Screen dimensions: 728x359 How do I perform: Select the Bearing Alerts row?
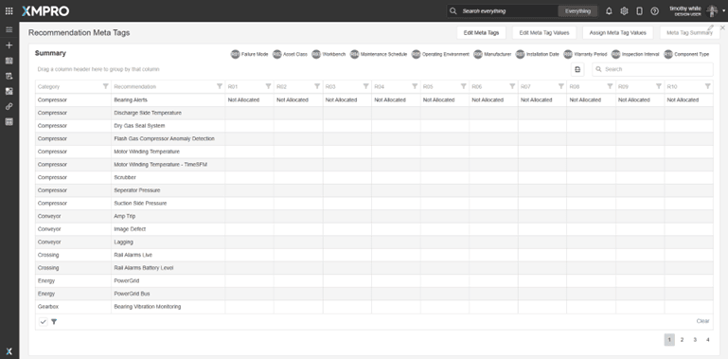374,99
